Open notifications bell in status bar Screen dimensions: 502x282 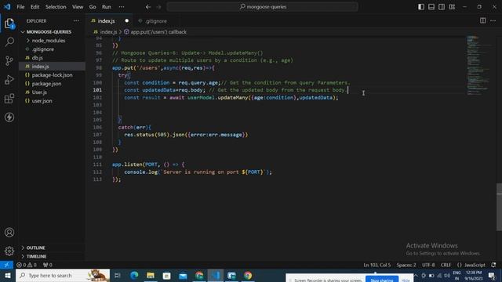pos(493,265)
